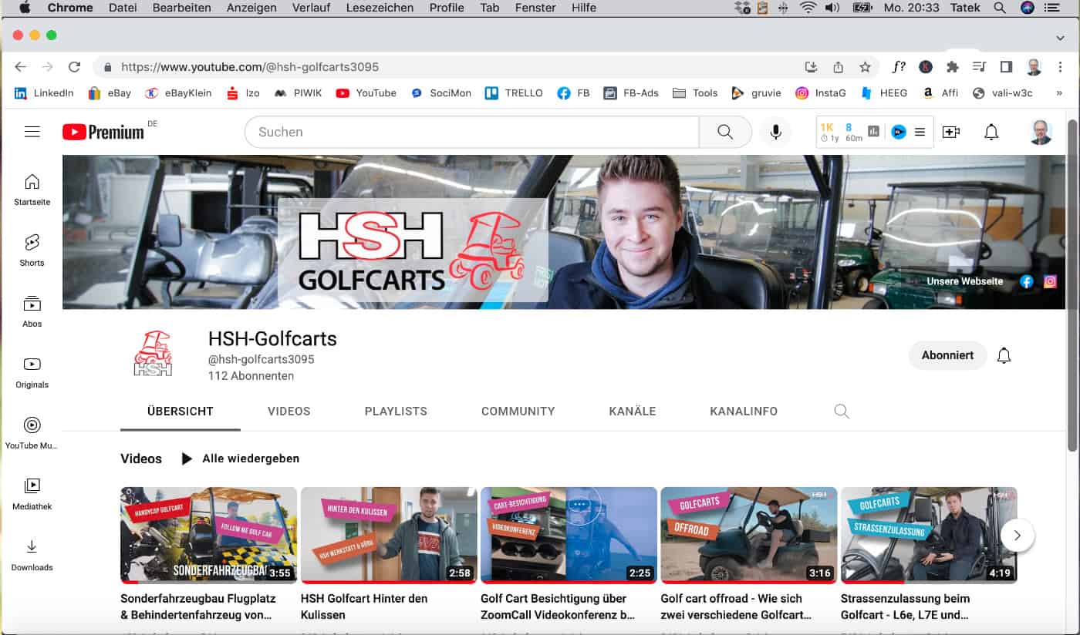The image size is (1080, 635).
Task: Open the LinkedIn bookmark
Action: coord(44,93)
